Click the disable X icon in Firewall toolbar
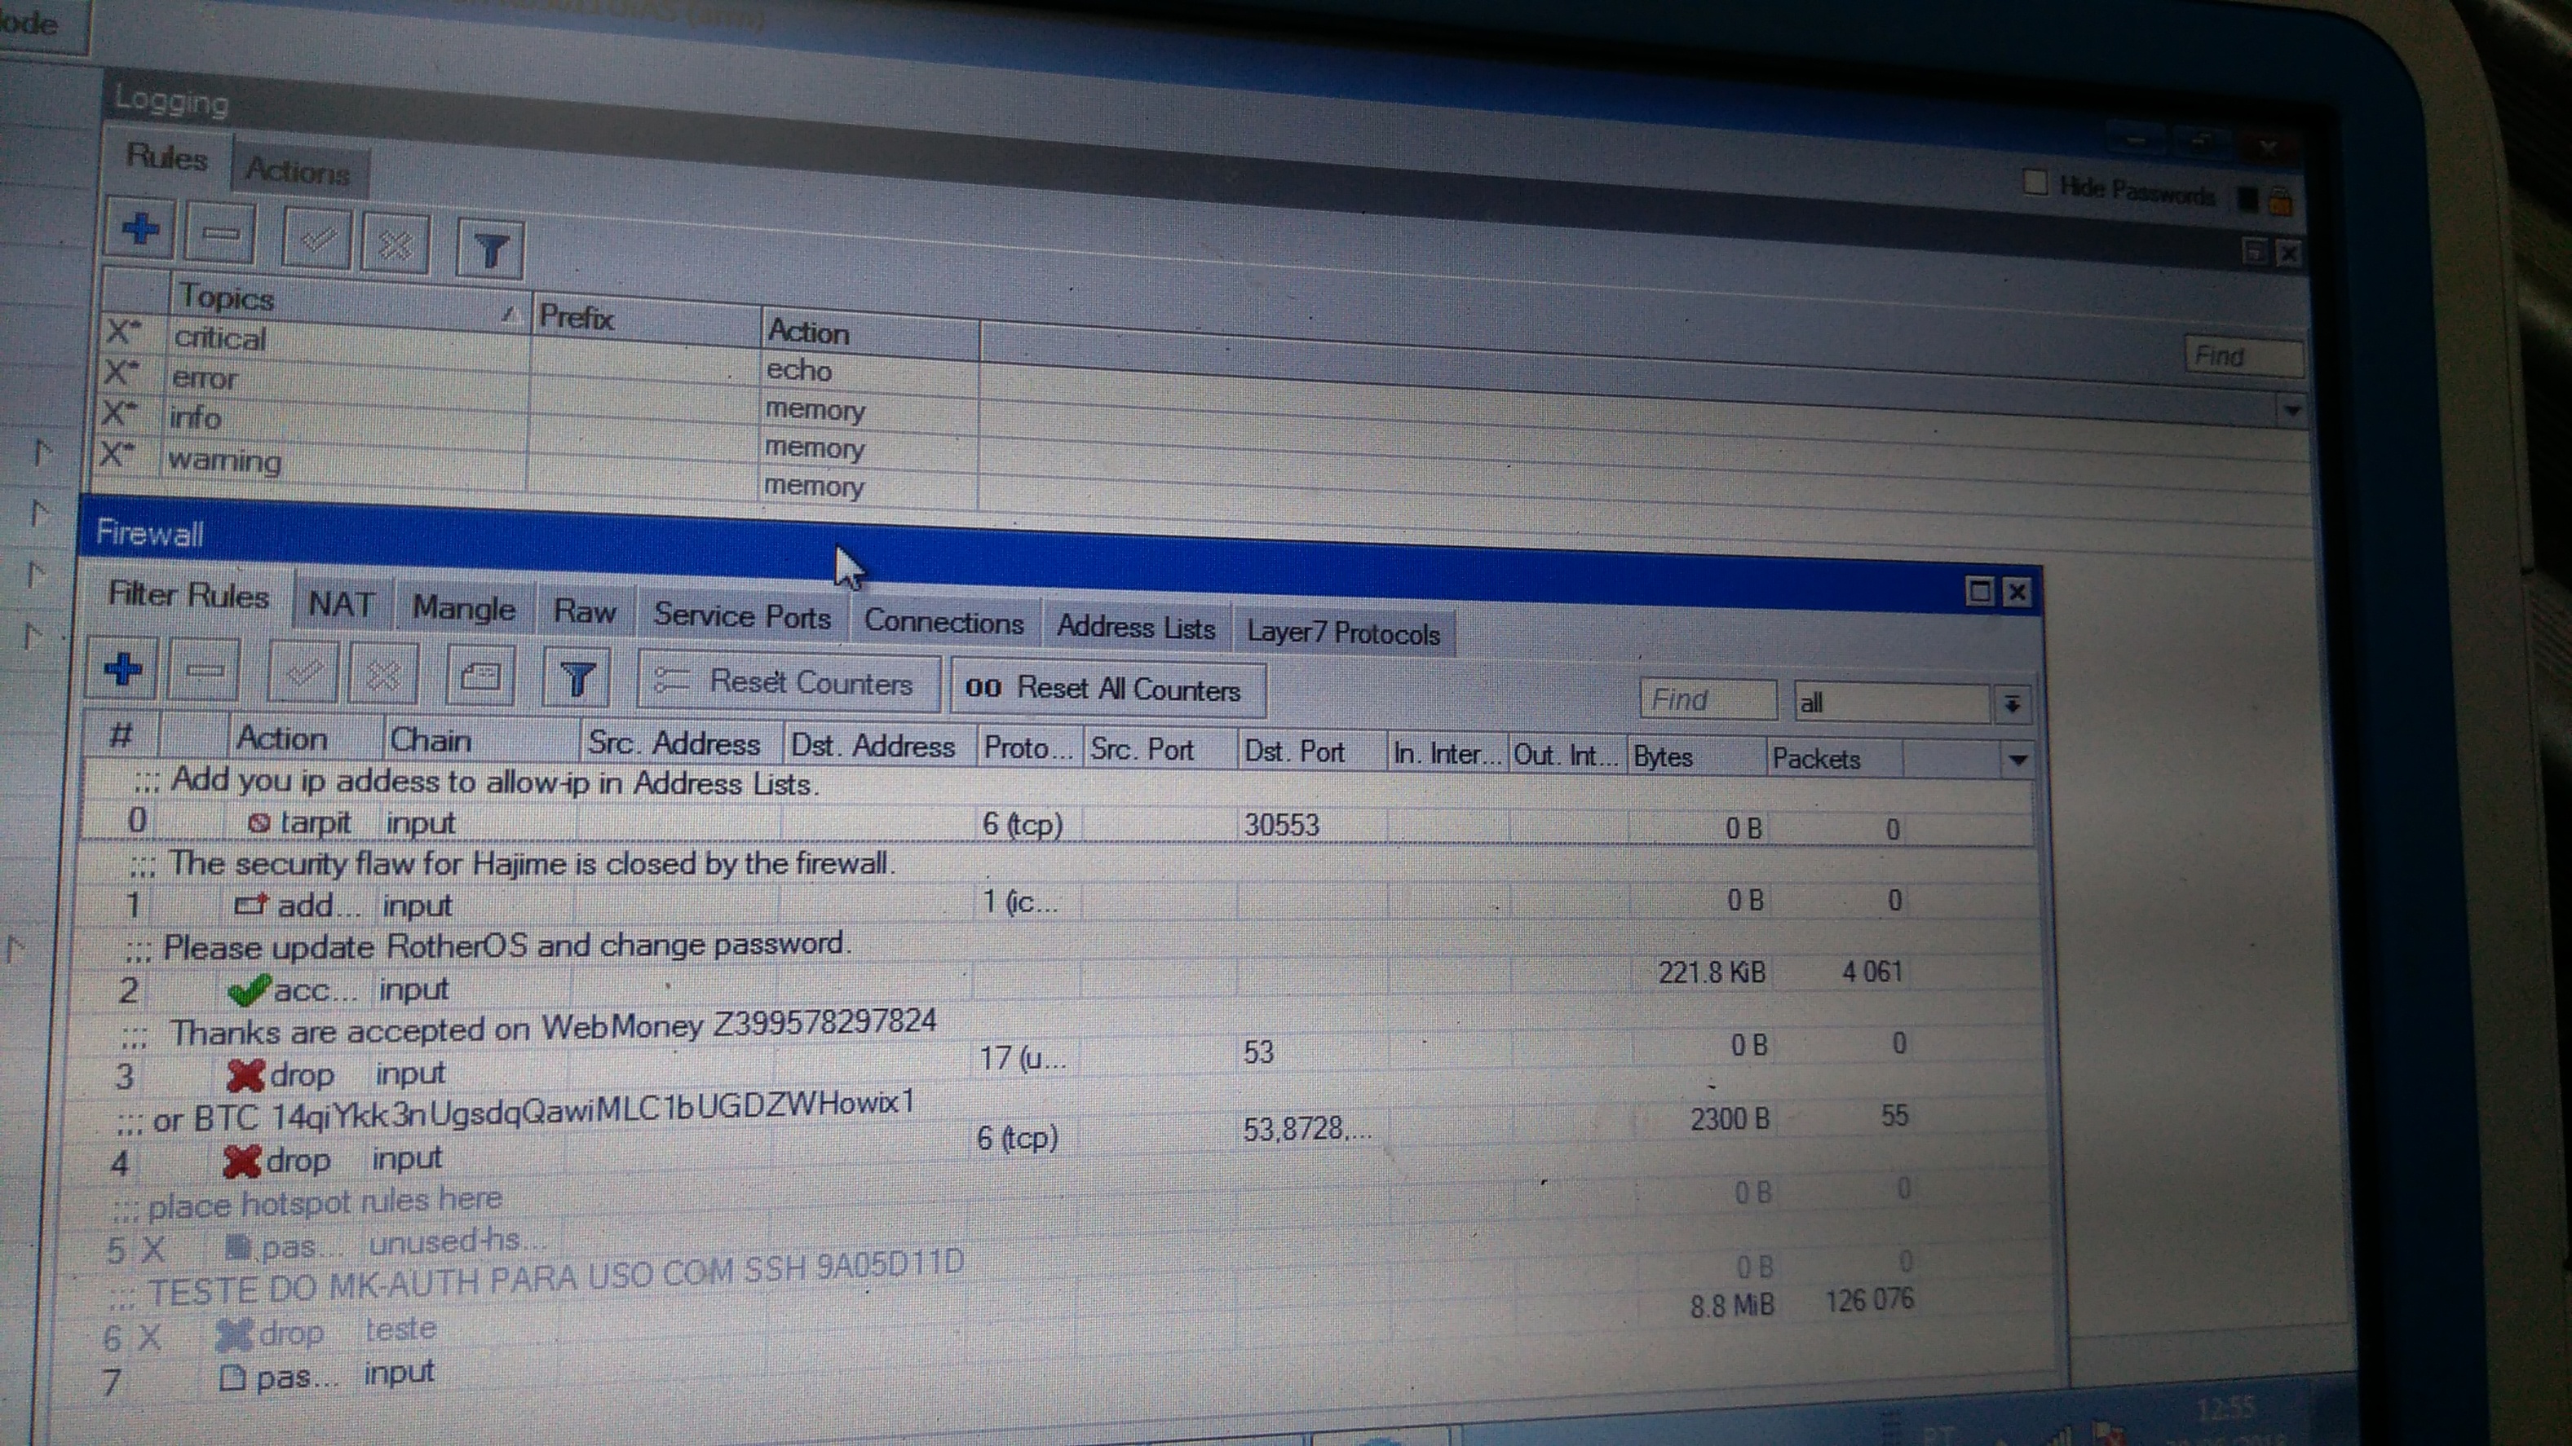Image resolution: width=2572 pixels, height=1446 pixels. tap(382, 676)
